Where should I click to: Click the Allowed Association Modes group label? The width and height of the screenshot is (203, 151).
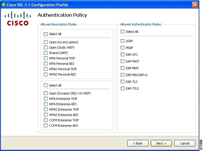[59, 24]
